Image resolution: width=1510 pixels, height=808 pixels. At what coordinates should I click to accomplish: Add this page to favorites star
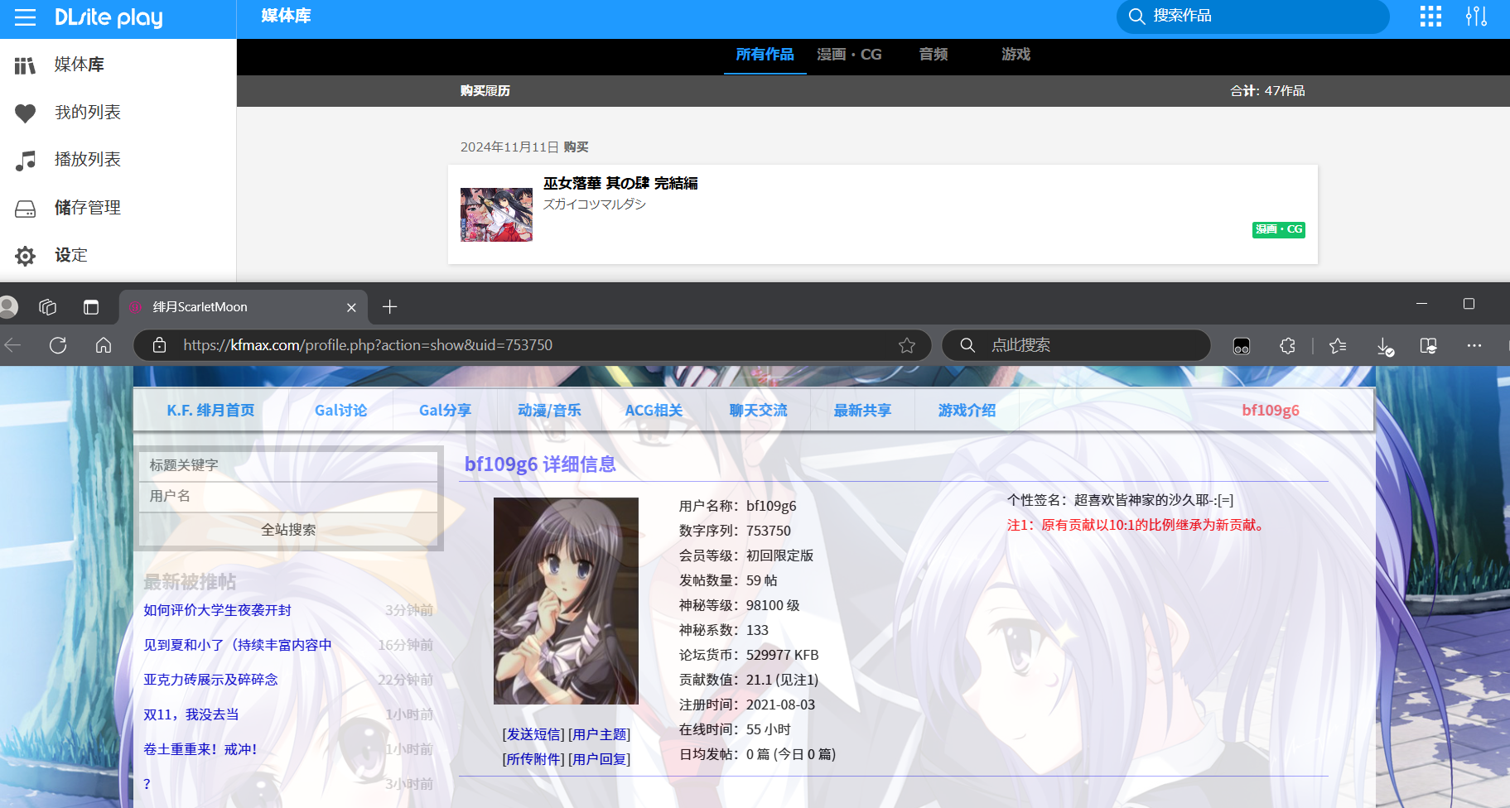click(907, 345)
